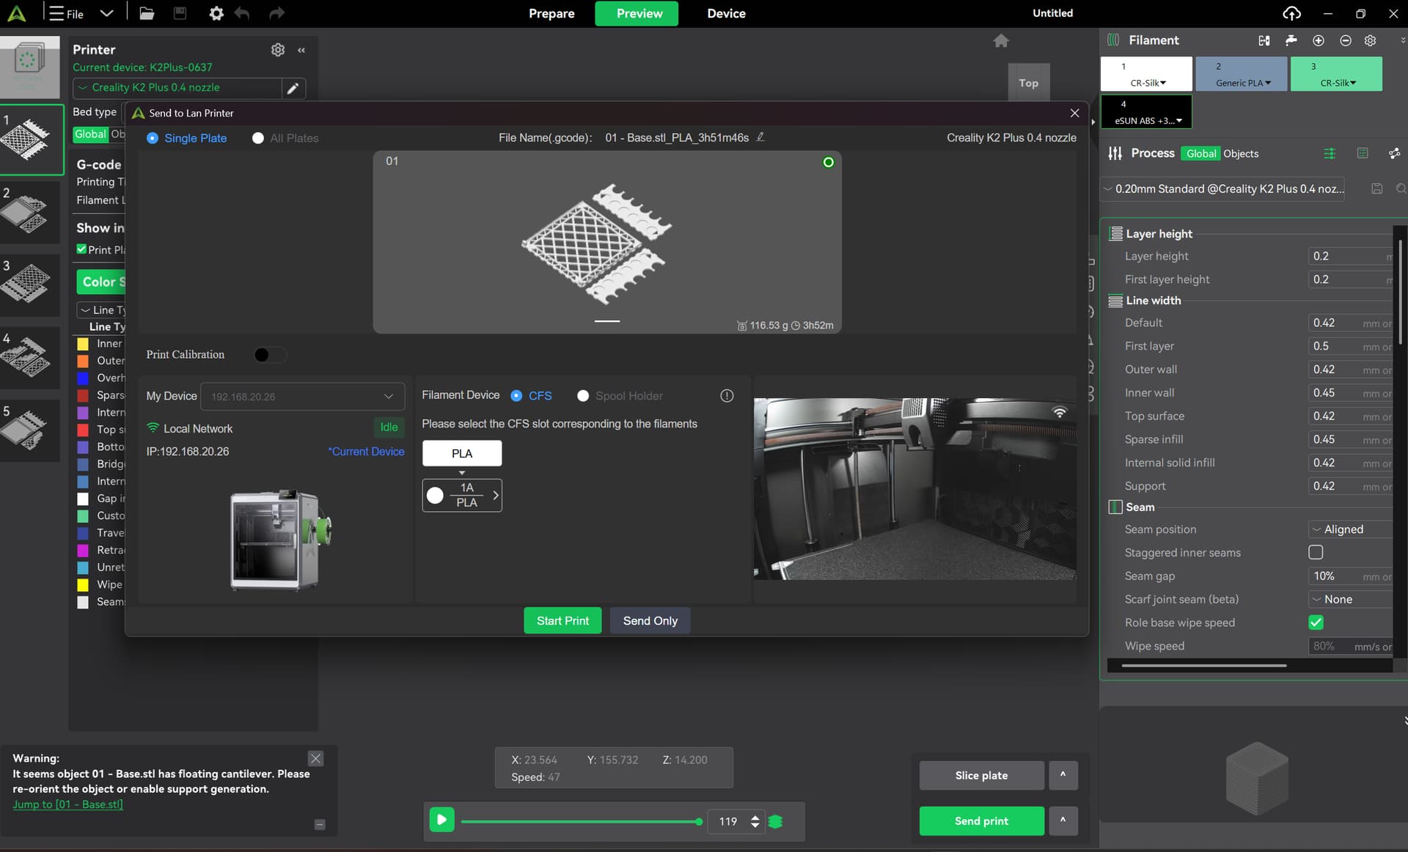
Task: Open the Seam position Aligned dropdown
Action: coord(1351,529)
